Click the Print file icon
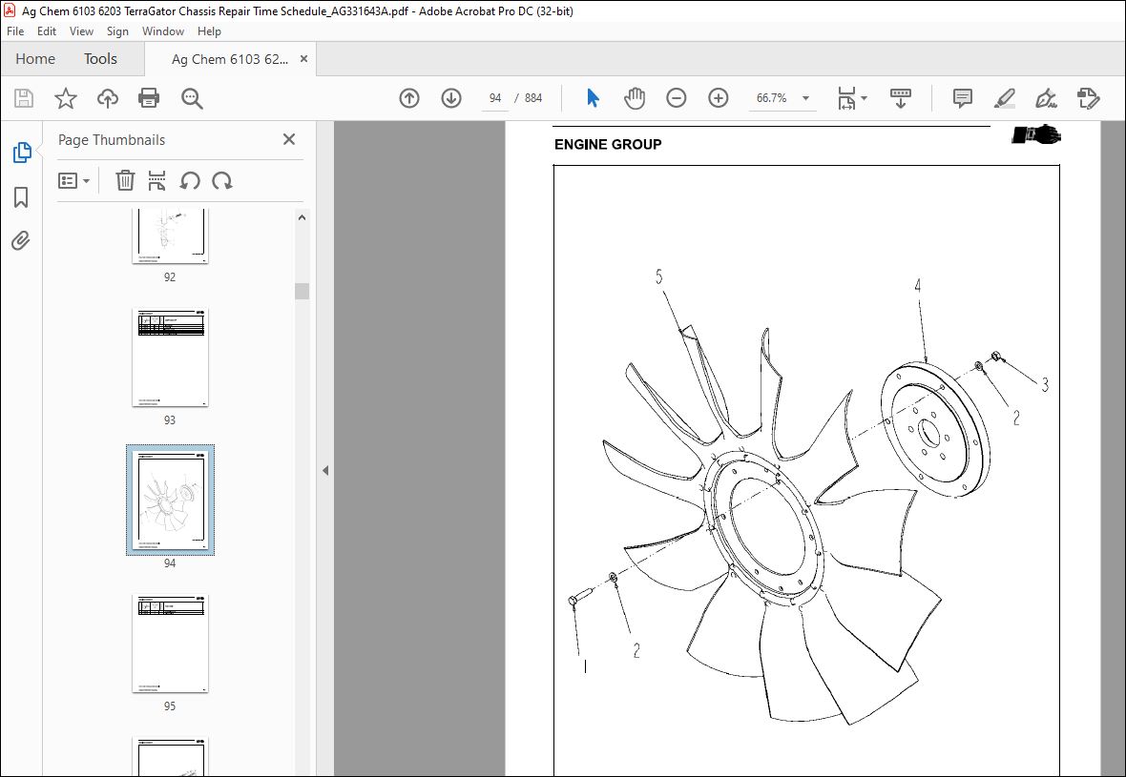 (149, 98)
